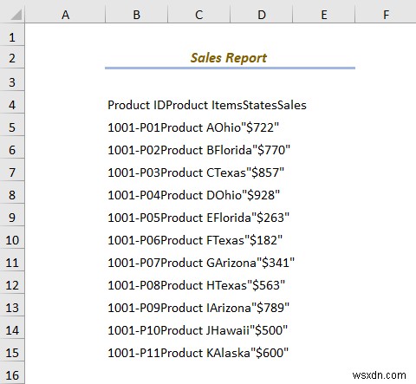Select column B header

137,15
